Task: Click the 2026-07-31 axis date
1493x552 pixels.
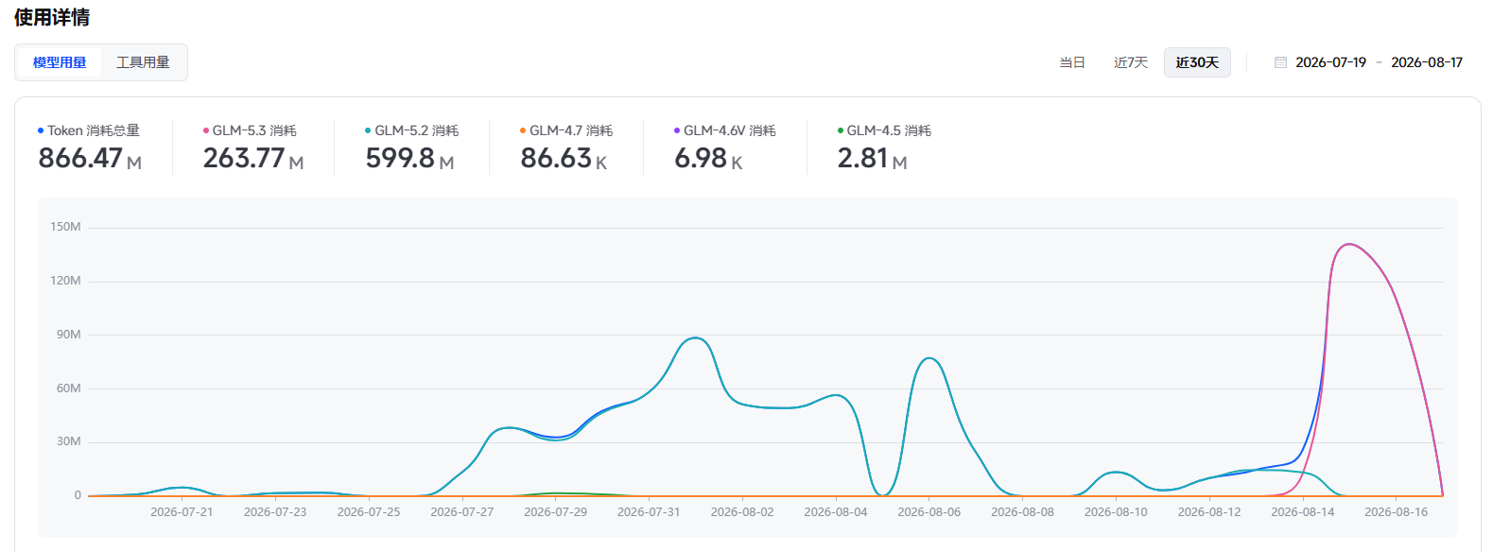Action: tap(649, 512)
